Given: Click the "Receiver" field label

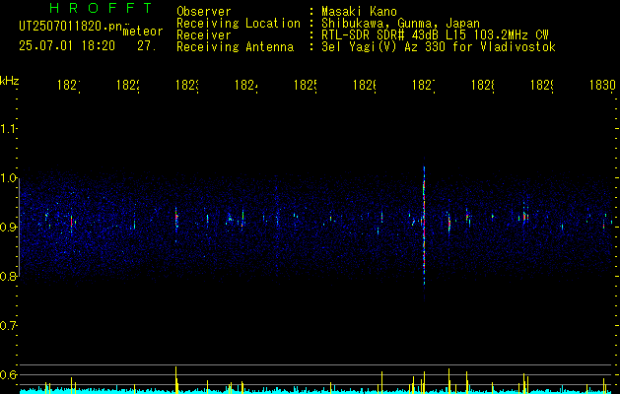Looking at the screenshot, I should click(x=204, y=35).
